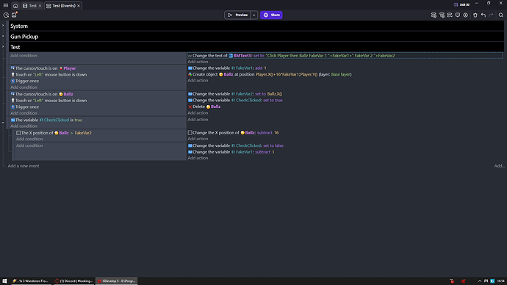Click the circled plus add toolbar icon
Viewport: 507px width, 285px height.
(466, 15)
